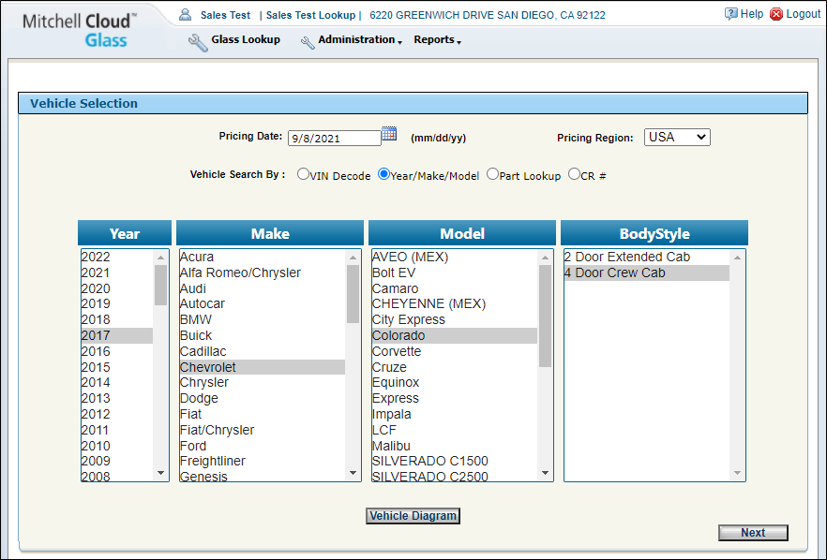The height and width of the screenshot is (560, 827).
Task: Click the red Logout icon
Action: click(776, 14)
